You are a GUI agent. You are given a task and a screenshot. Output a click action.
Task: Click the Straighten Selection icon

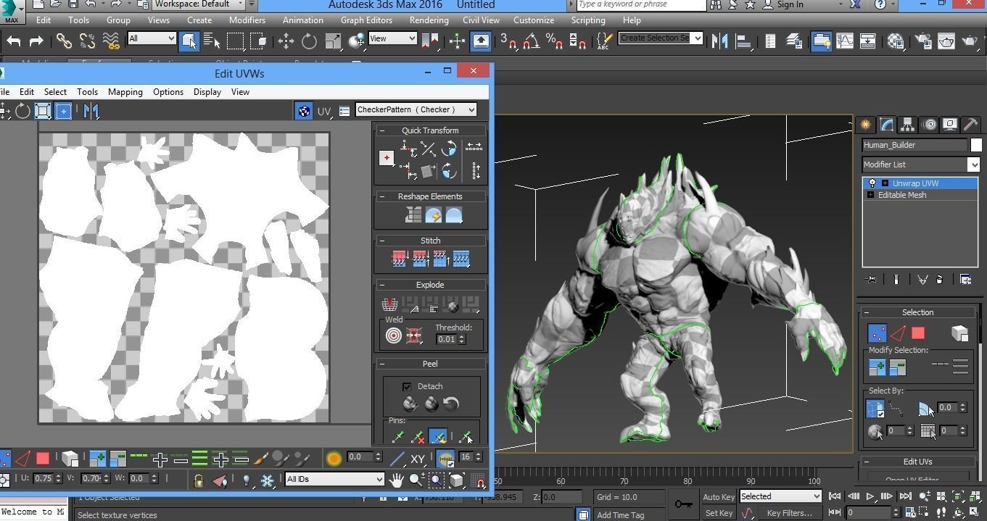click(413, 215)
